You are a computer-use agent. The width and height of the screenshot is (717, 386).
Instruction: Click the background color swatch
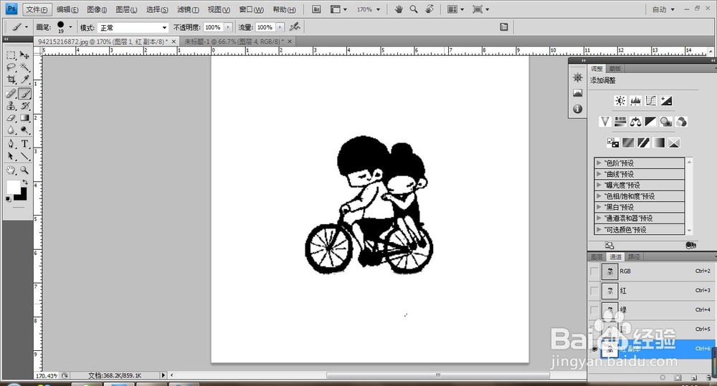tap(22, 196)
